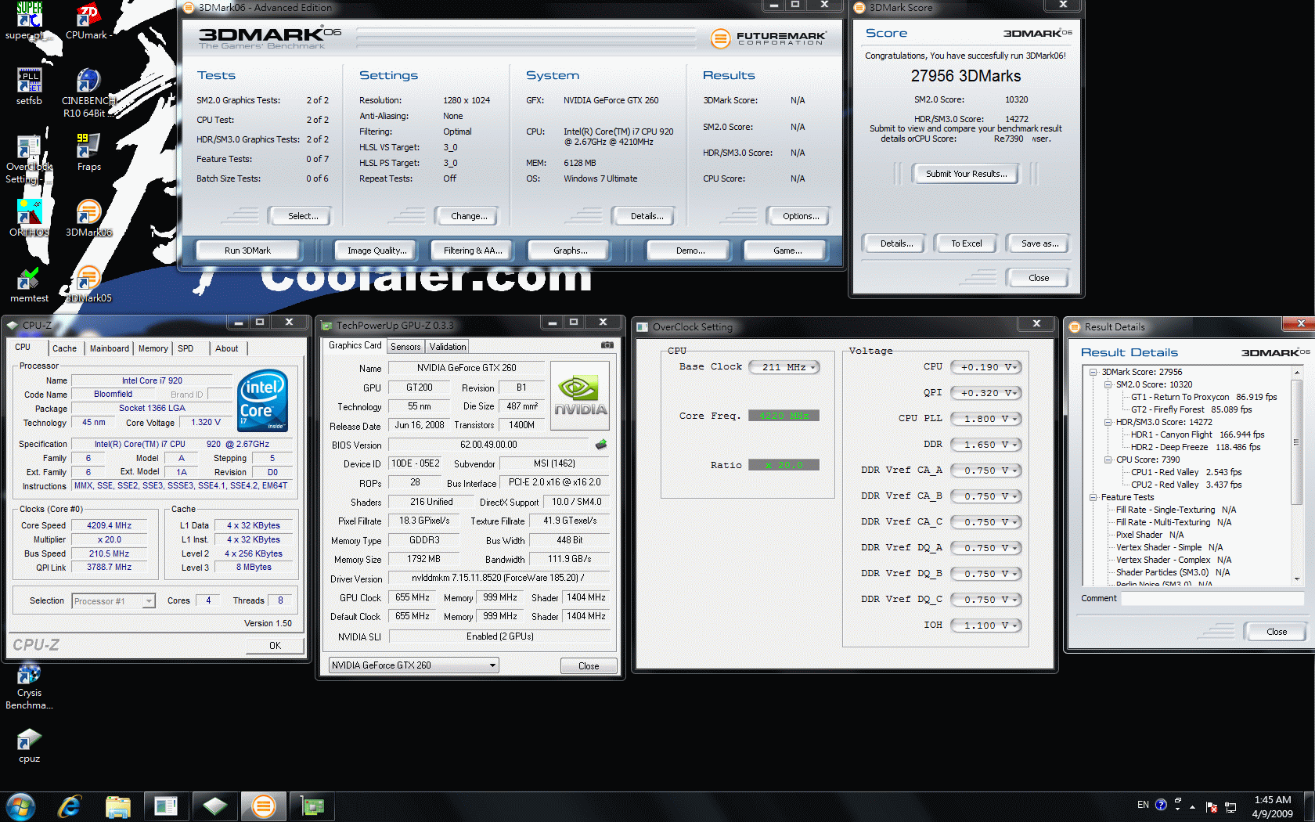Switch to the OverClock Setting taskbar button
The height and width of the screenshot is (822, 1315).
pyautogui.click(x=166, y=806)
